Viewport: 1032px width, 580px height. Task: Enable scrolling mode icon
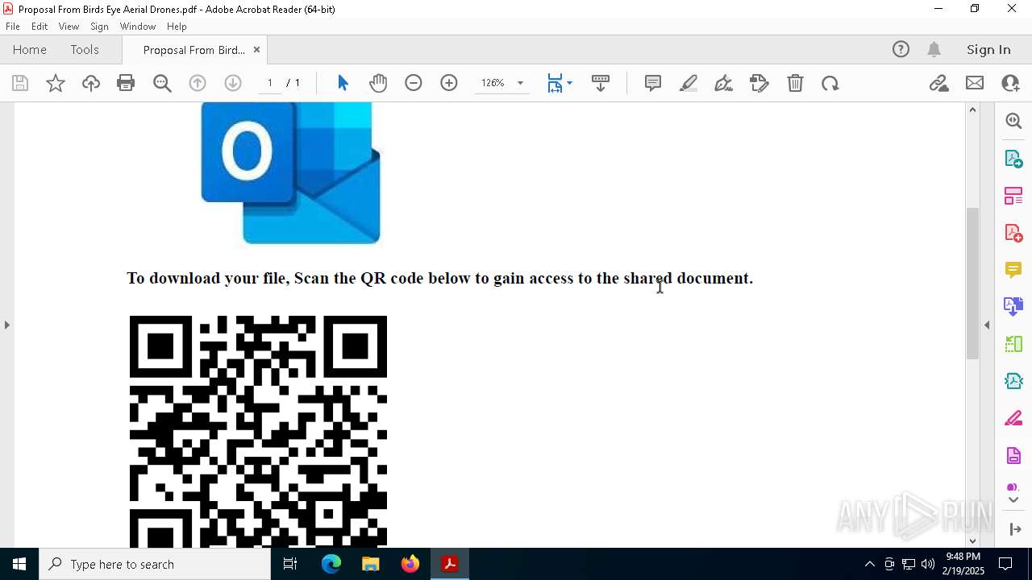click(x=601, y=83)
